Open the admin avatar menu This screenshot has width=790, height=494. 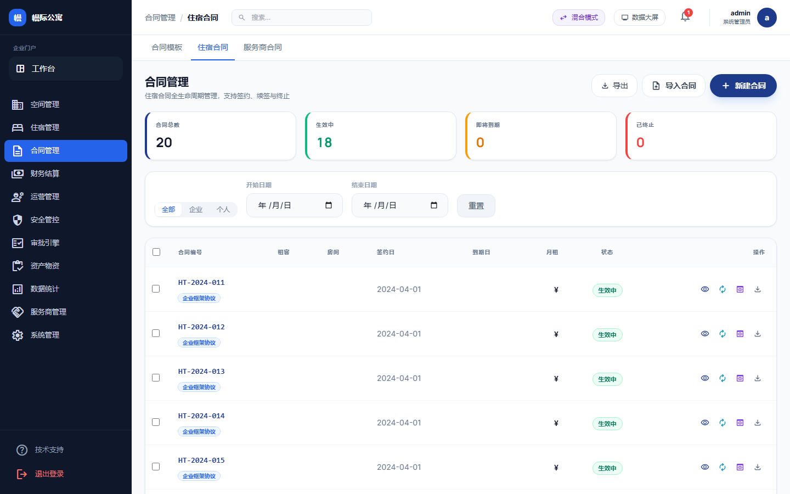coord(766,17)
